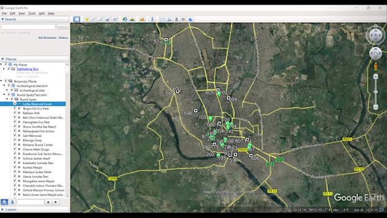
Task: Uncheck the Haringhata Eco Park checkbox
Action: tap(15, 122)
